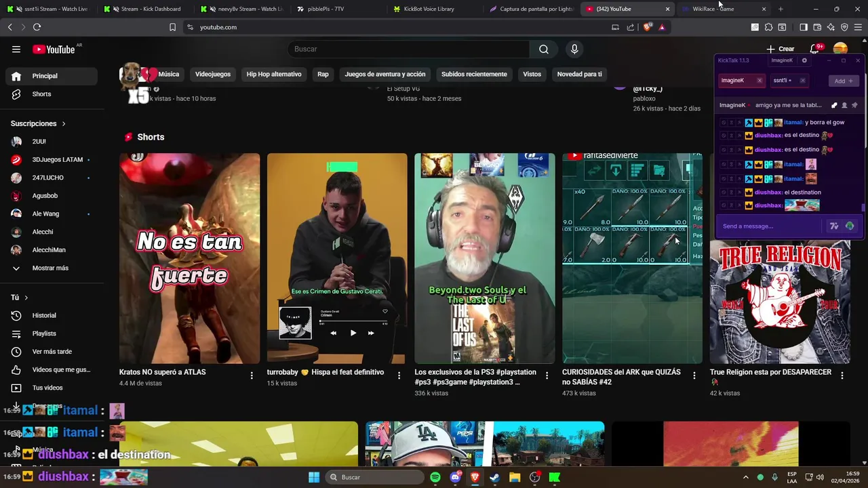
Task: Show hidden system tray icons
Action: click(745, 477)
